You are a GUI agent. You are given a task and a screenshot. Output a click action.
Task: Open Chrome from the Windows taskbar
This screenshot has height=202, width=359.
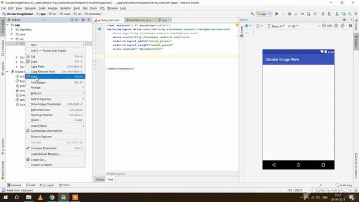point(52,197)
